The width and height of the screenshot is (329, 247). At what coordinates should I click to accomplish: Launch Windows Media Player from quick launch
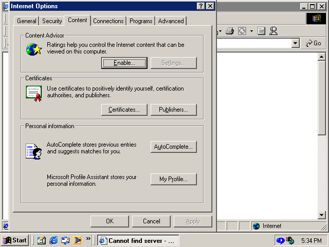pyautogui.click(x=77, y=240)
